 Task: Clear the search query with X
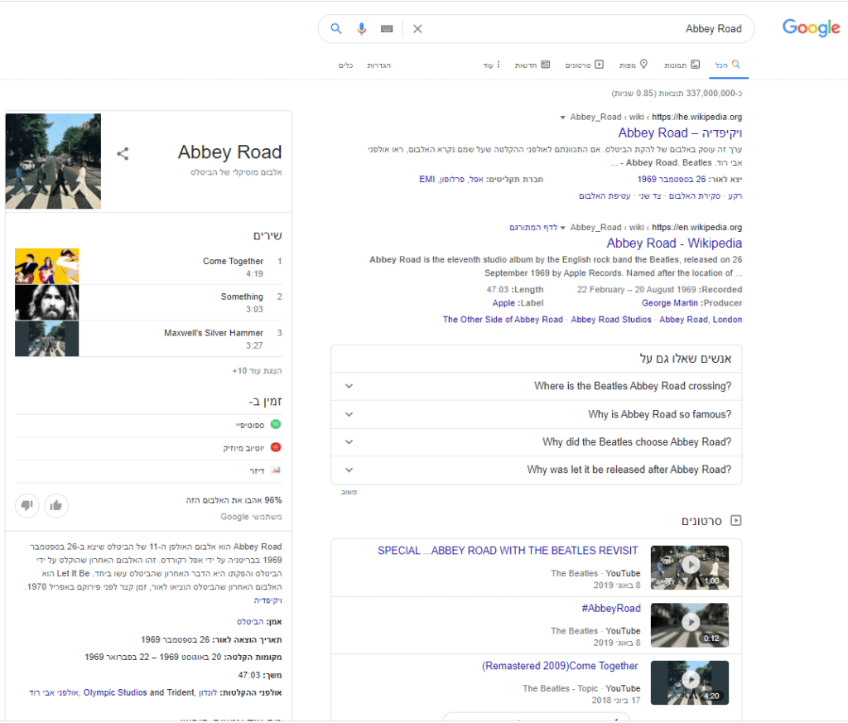click(x=417, y=29)
